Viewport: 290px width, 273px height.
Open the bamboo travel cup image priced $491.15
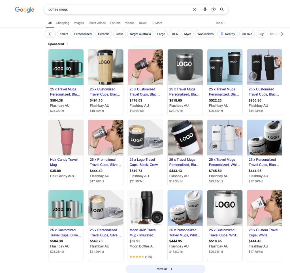(106, 67)
